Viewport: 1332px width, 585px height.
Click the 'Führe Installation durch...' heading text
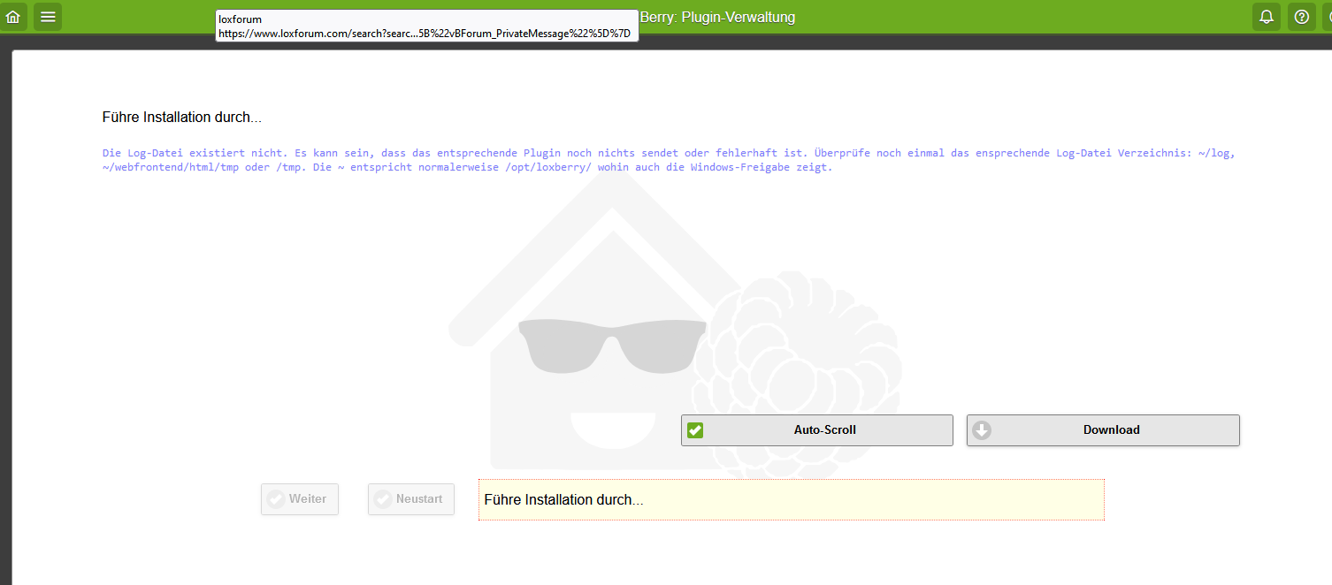click(x=182, y=118)
